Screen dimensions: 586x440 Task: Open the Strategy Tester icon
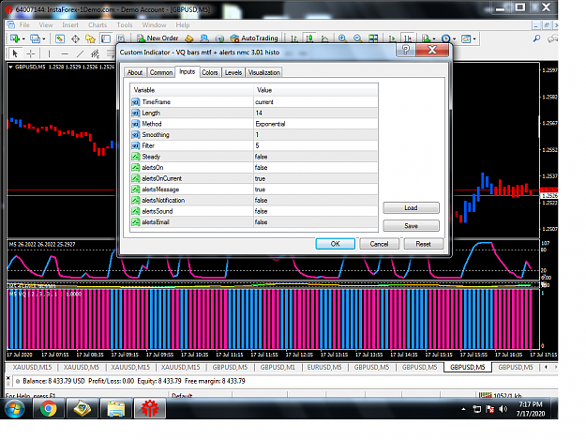[120, 38]
